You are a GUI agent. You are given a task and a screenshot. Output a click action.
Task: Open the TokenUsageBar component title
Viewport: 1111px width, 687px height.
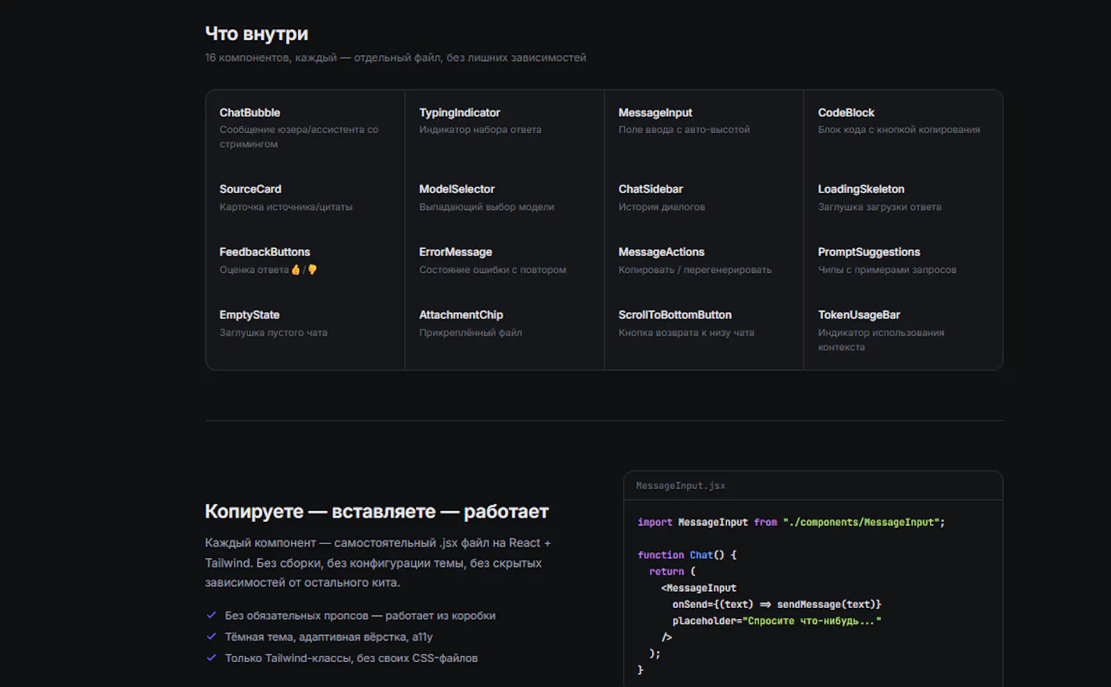click(x=859, y=314)
